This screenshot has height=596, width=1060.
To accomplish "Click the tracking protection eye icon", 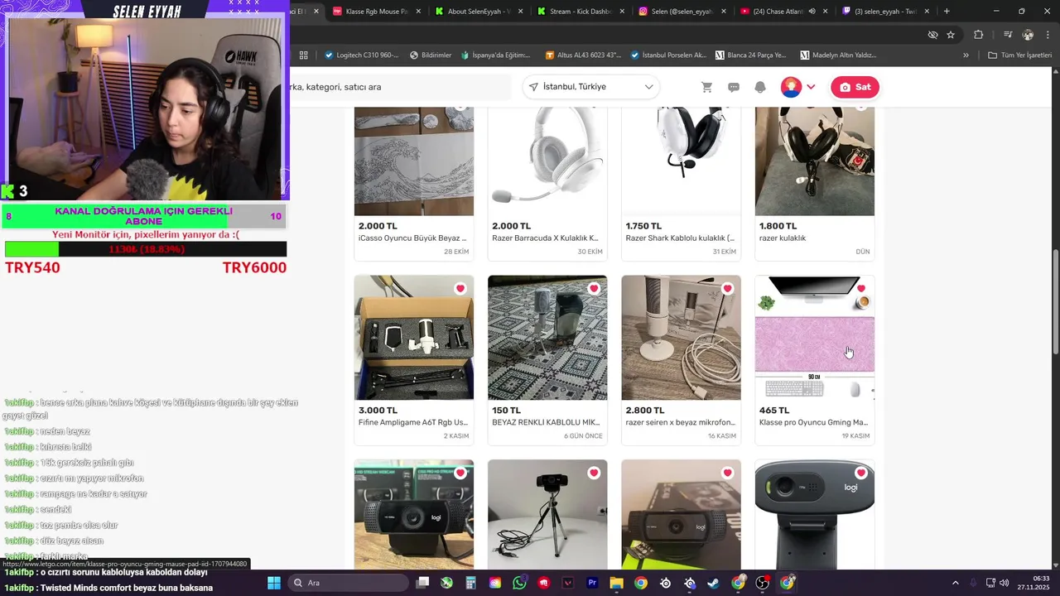I will (932, 35).
